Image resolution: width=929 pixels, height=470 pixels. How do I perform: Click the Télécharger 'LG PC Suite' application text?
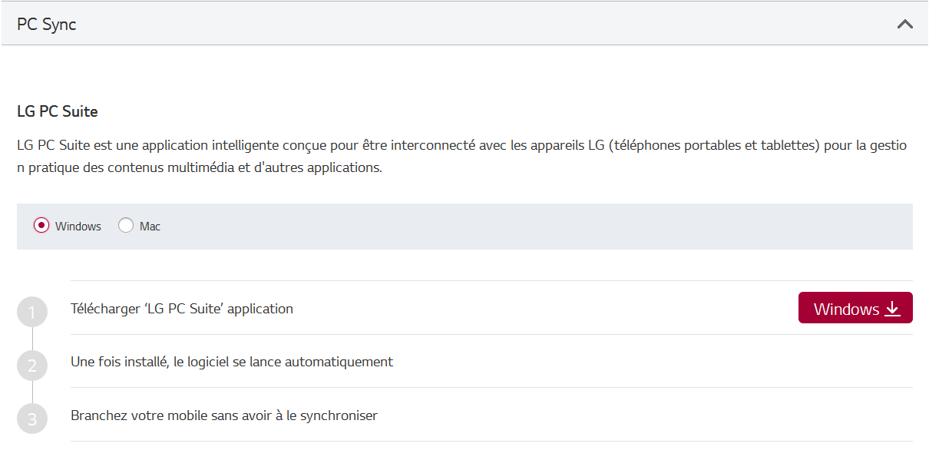pos(181,309)
